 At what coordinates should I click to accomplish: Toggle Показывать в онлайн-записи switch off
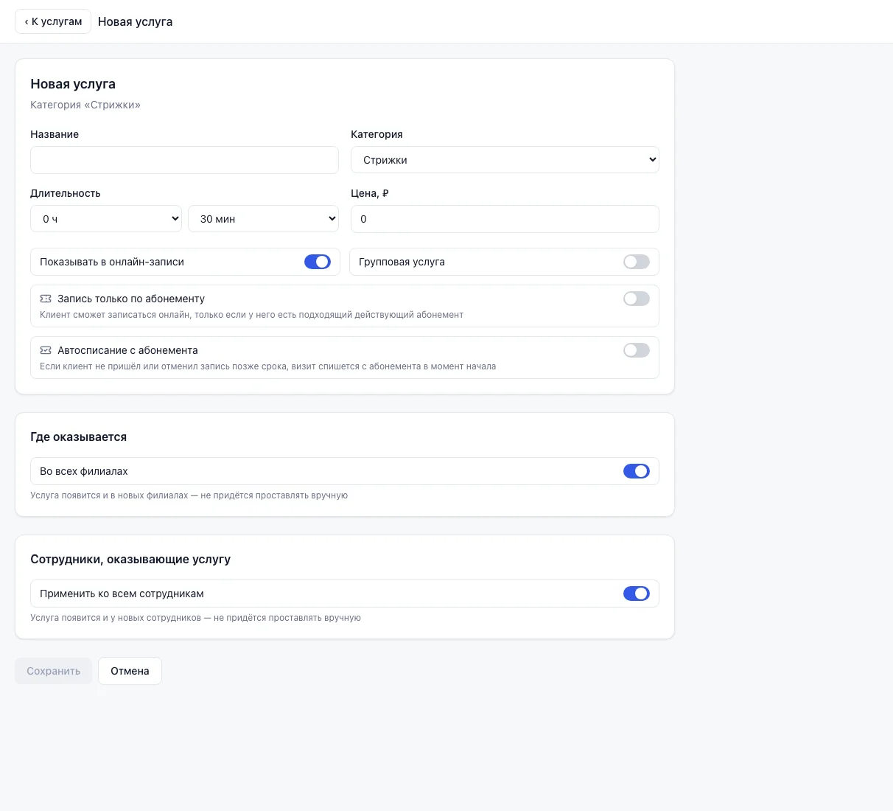tap(318, 262)
